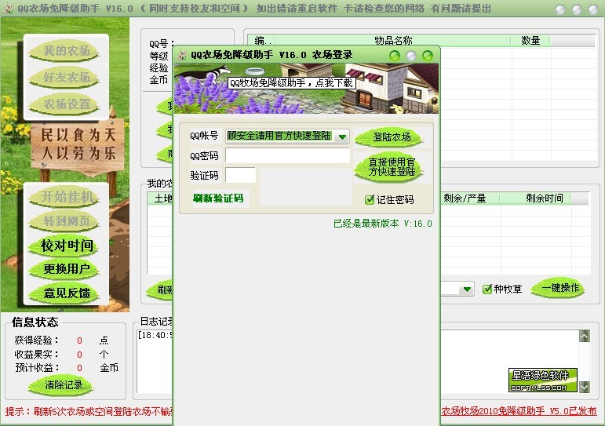605x426 pixels.
Task: Click 星语绿色软件 logo
Action: pos(543,380)
